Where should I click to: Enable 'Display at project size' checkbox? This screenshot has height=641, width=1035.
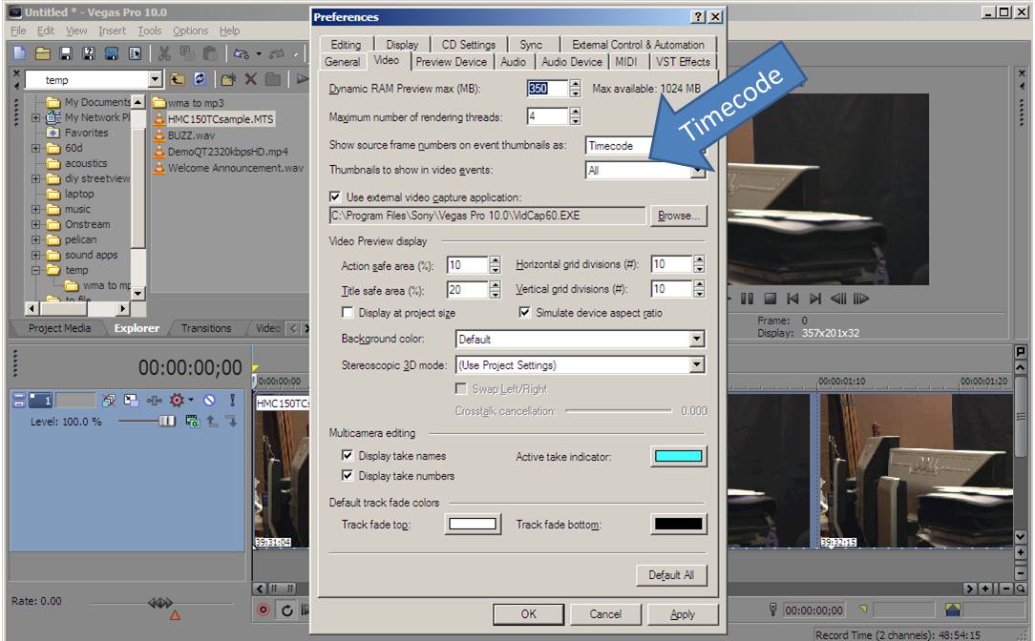[348, 313]
